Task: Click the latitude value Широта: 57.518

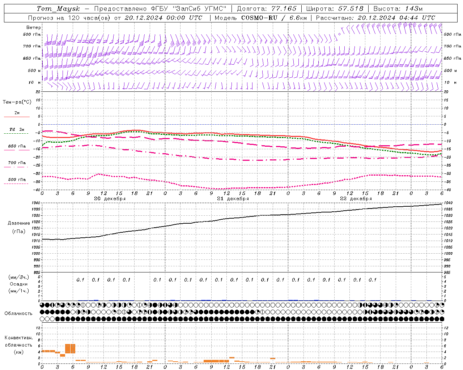Action: (x=335, y=9)
